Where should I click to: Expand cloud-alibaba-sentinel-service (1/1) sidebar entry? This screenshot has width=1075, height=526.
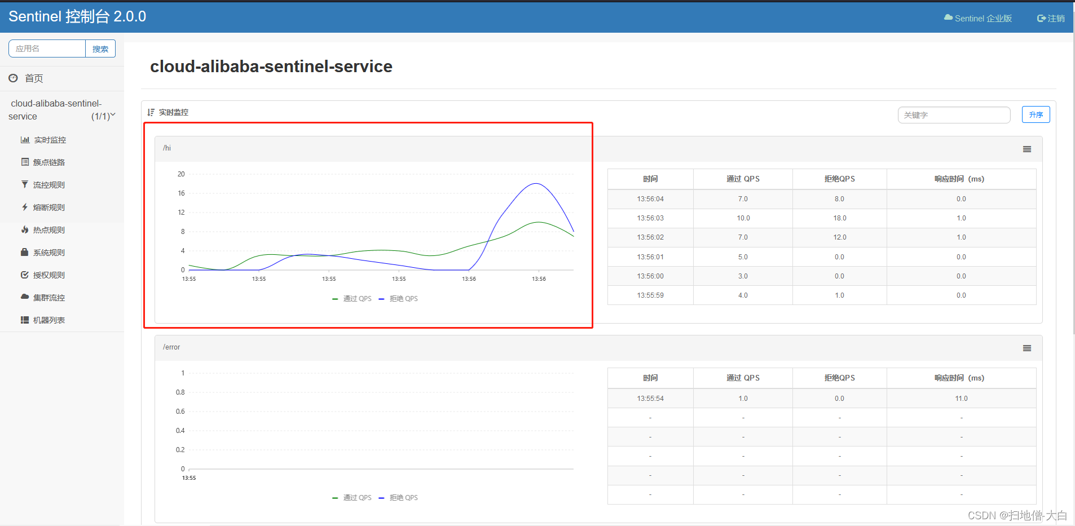click(x=62, y=110)
